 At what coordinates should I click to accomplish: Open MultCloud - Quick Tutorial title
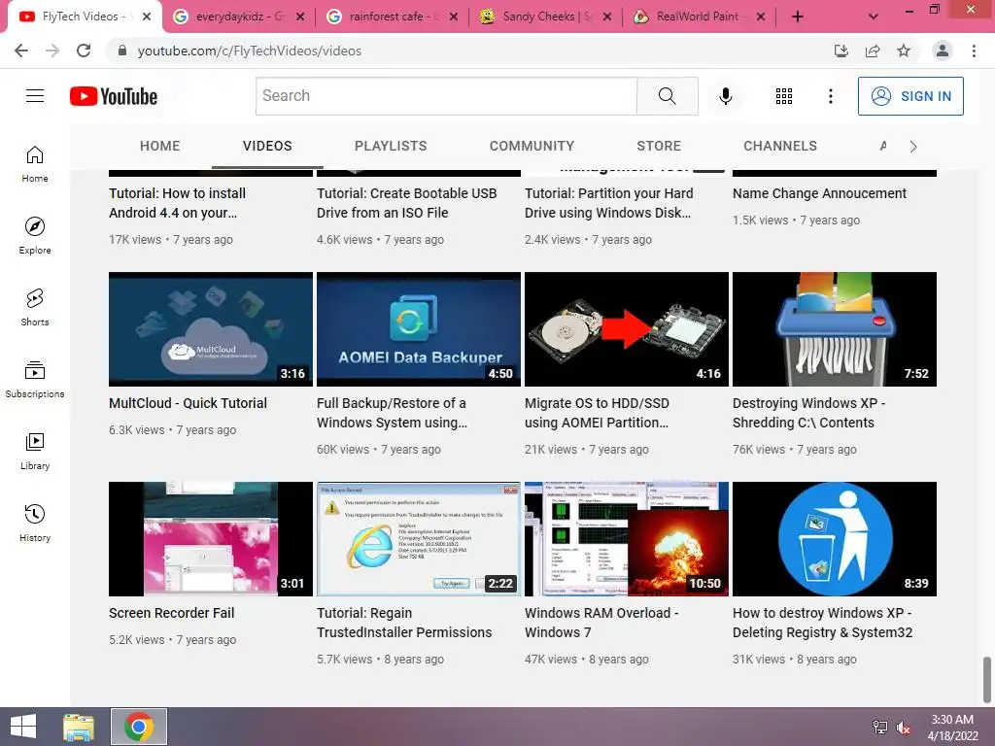point(188,403)
